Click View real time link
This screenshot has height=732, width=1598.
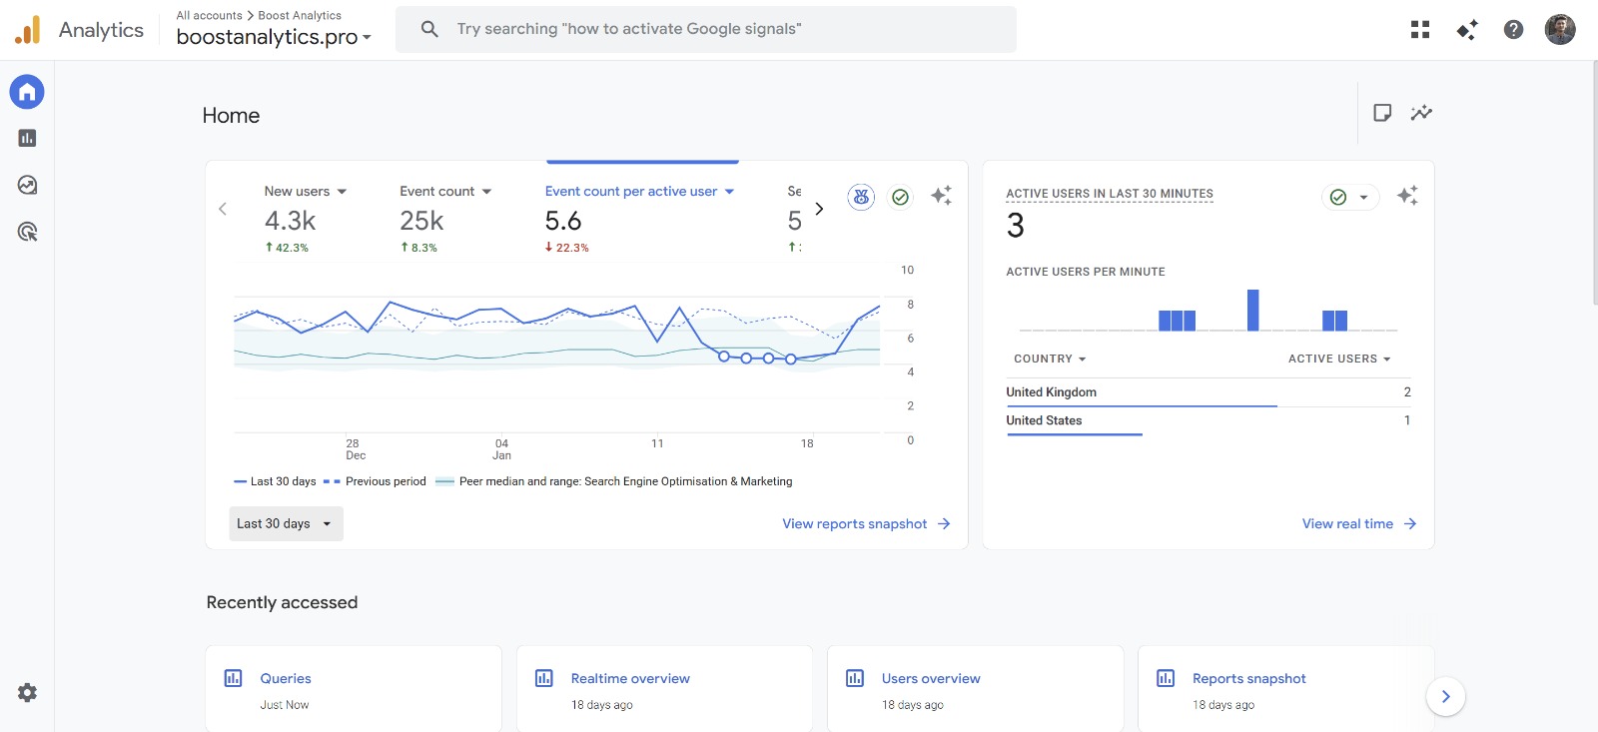[1357, 523]
